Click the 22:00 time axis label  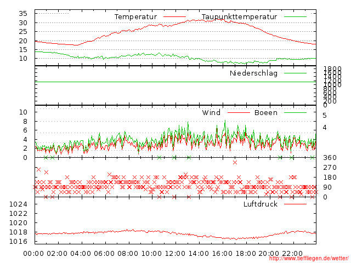[292, 253]
